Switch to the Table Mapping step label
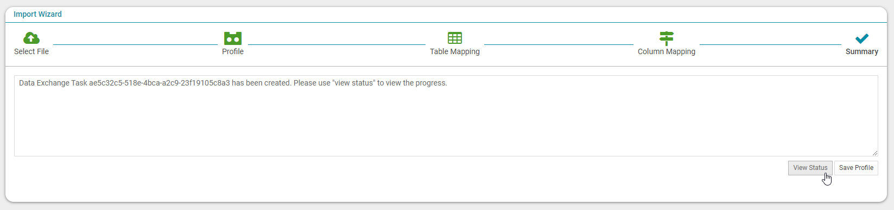894x210 pixels. 455,51
